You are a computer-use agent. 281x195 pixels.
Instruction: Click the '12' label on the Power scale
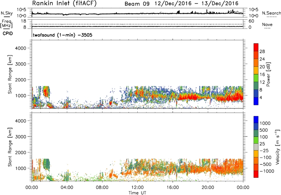(262, 82)
